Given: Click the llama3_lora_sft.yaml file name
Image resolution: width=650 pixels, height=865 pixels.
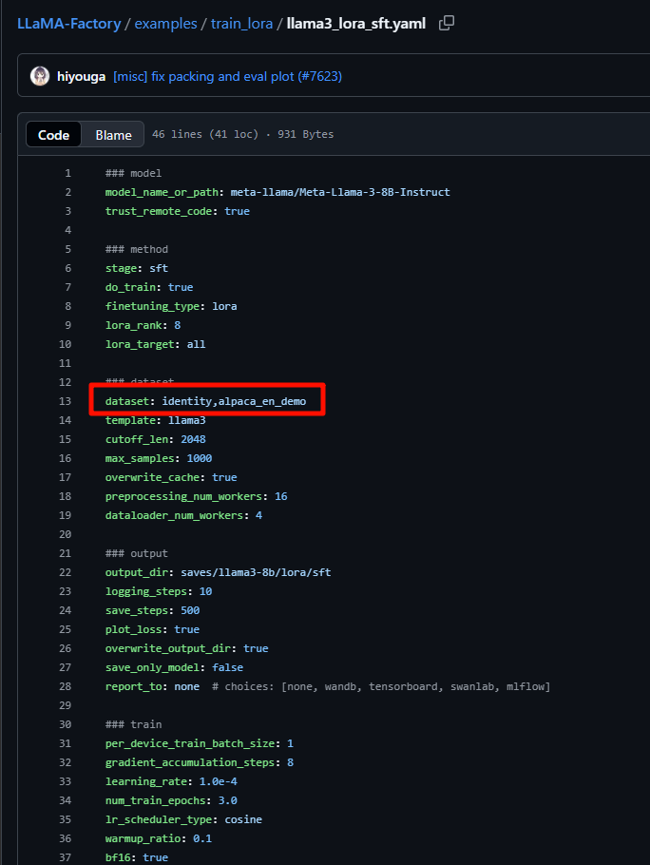Looking at the screenshot, I should click(x=356, y=23).
